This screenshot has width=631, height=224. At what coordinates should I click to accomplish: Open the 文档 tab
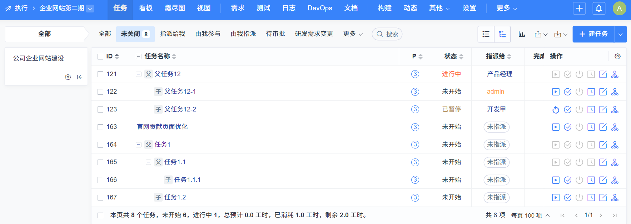coord(351,8)
